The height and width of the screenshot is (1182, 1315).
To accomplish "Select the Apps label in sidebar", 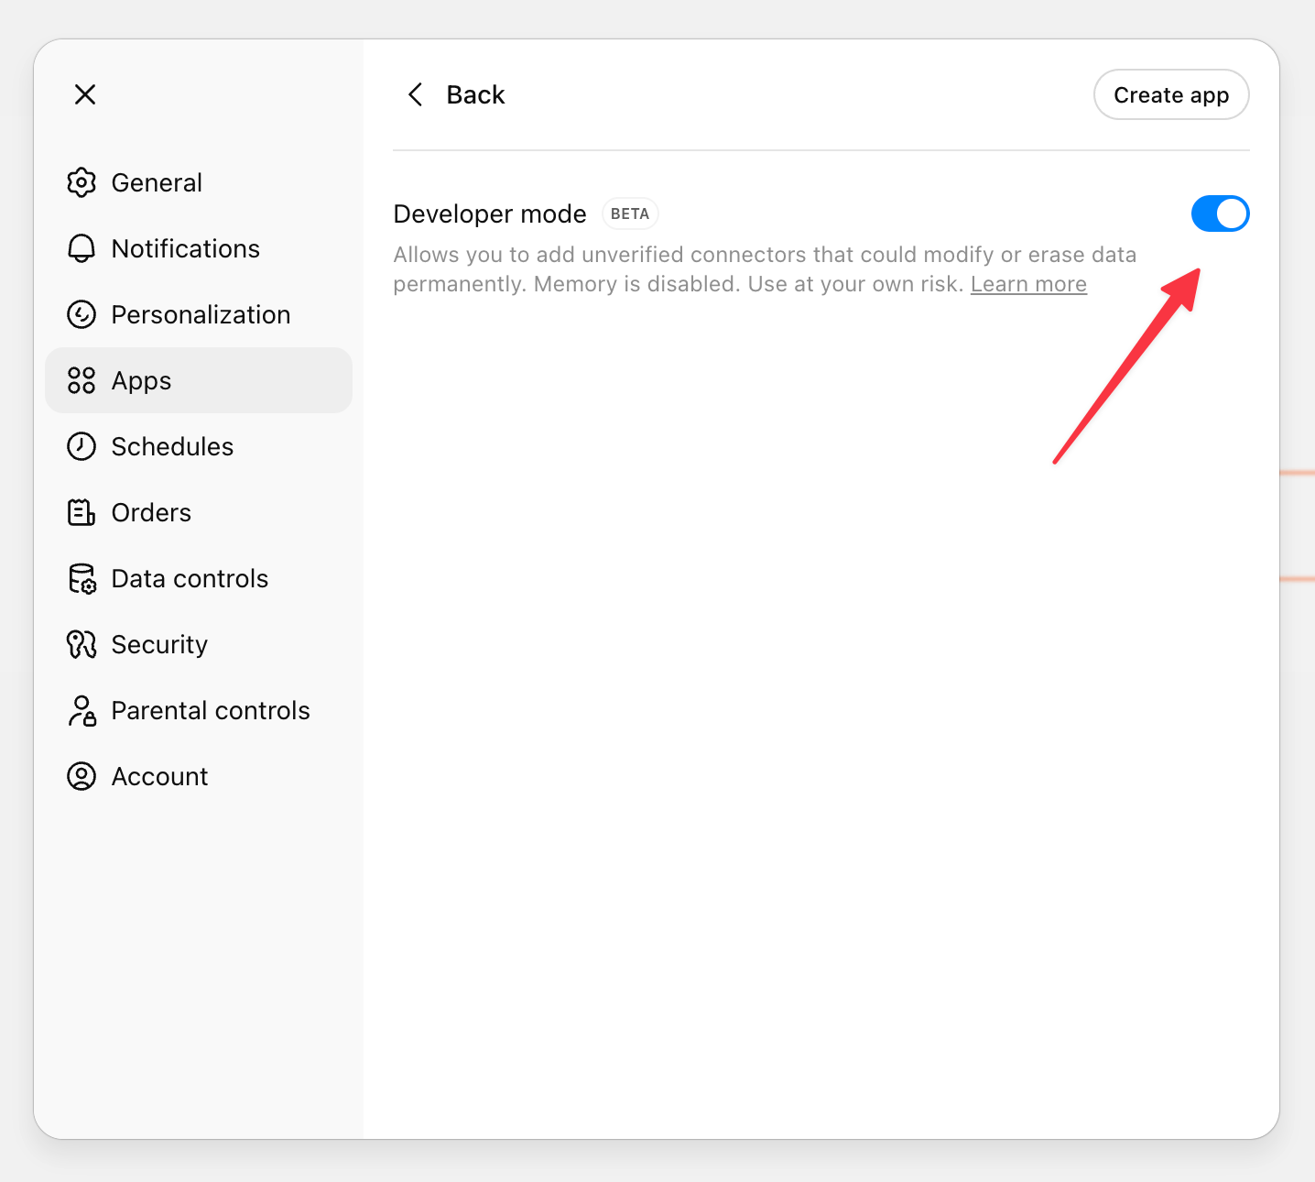I will point(141,380).
